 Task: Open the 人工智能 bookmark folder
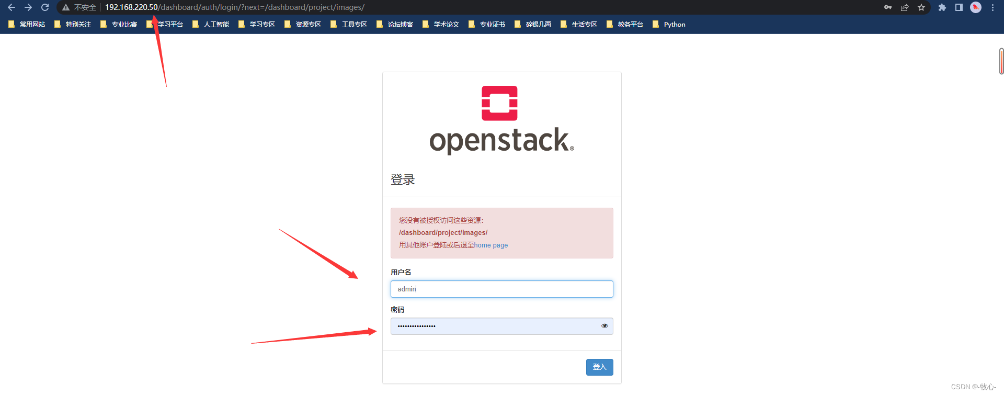211,25
